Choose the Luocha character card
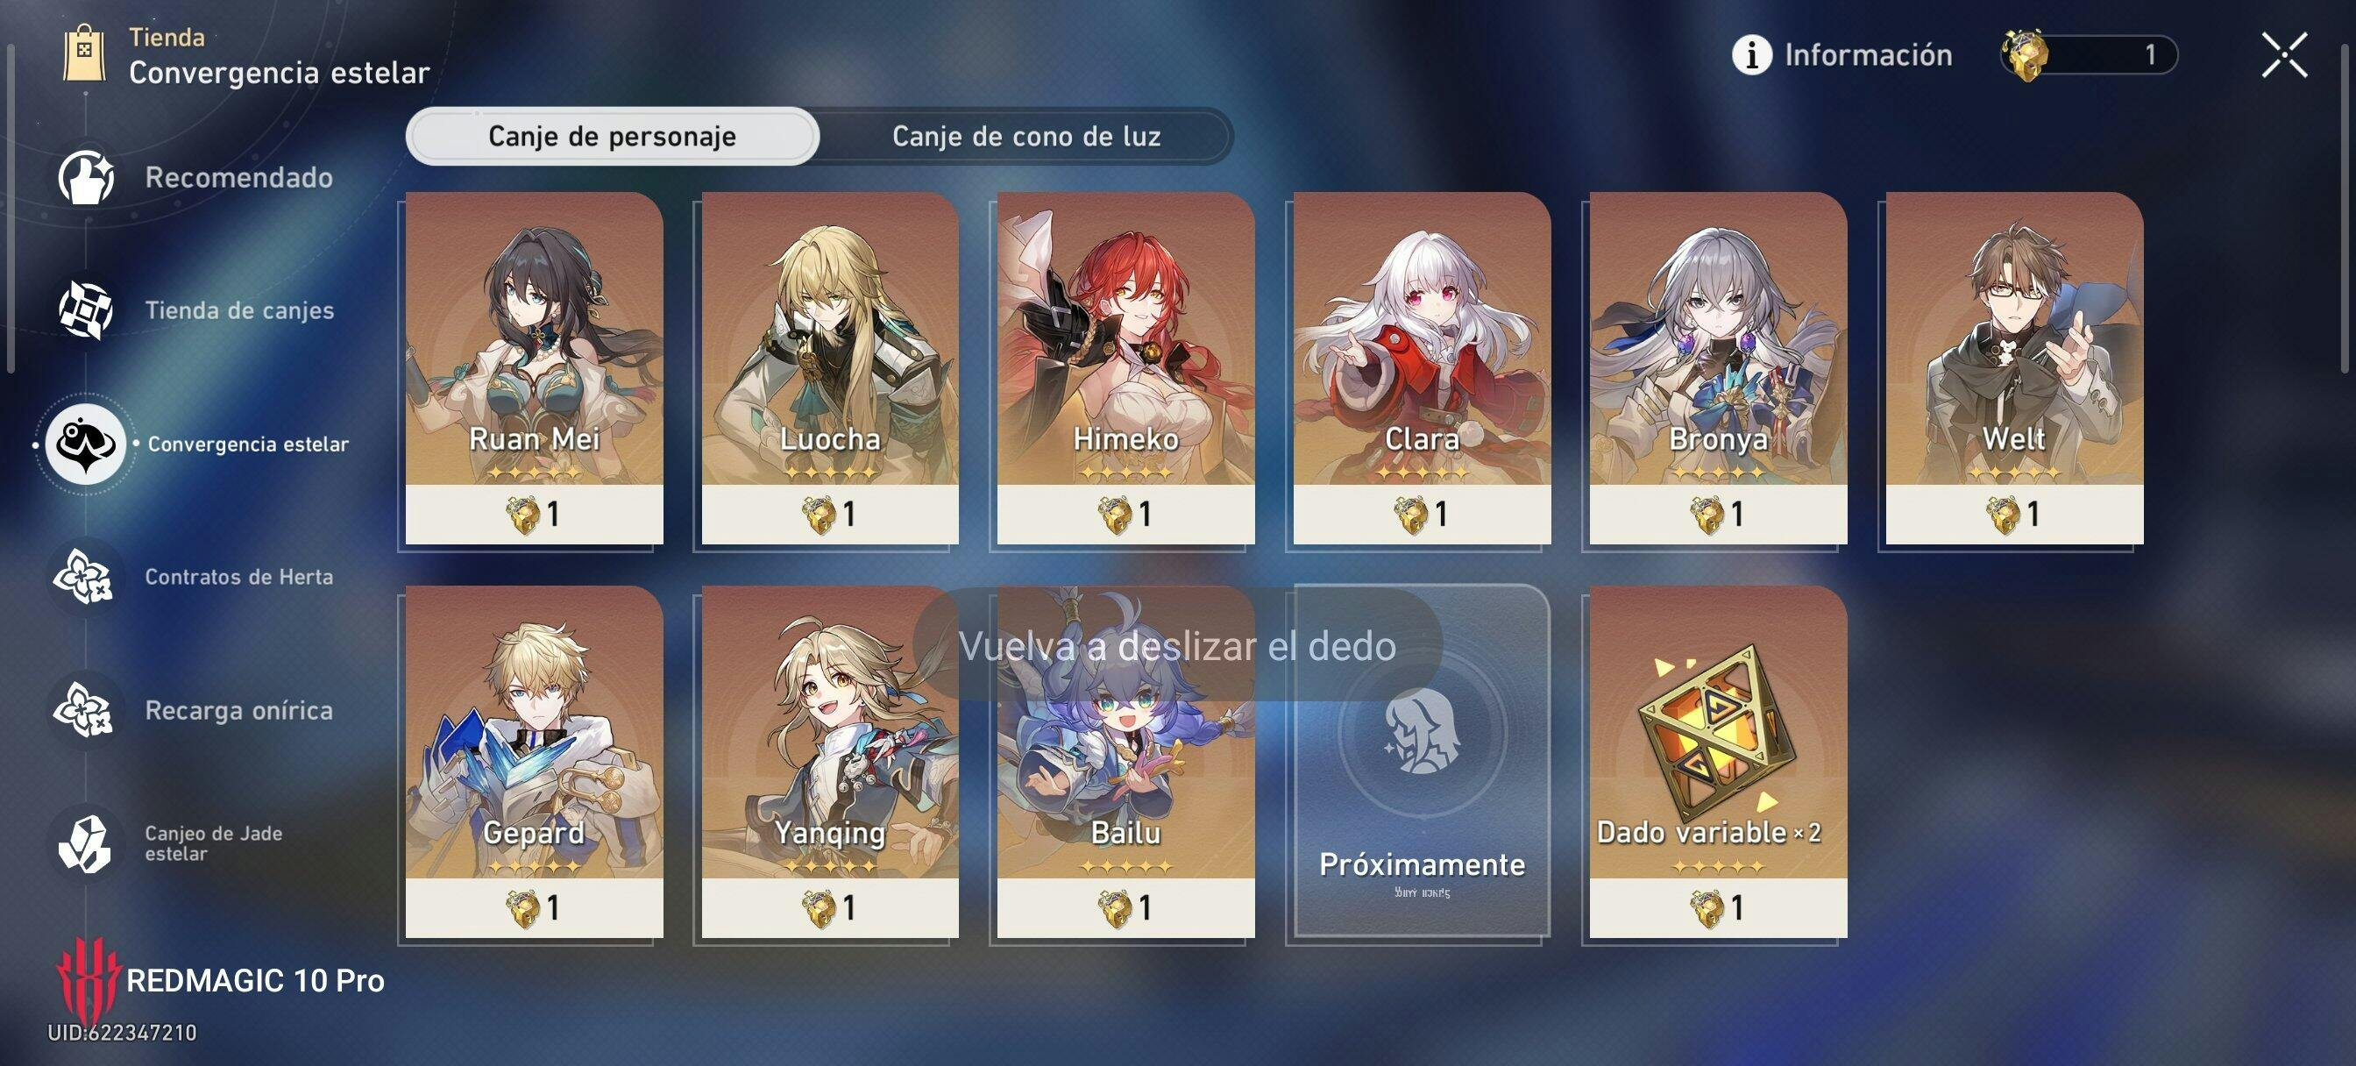2356x1066 pixels. pyautogui.click(x=829, y=368)
